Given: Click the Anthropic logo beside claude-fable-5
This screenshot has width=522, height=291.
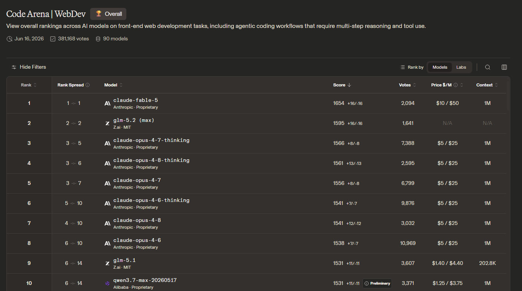Looking at the screenshot, I should coord(107,103).
